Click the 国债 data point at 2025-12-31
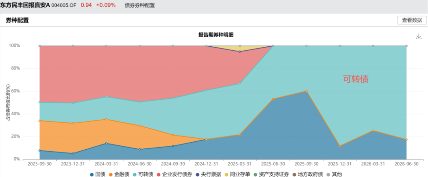 (340, 146)
